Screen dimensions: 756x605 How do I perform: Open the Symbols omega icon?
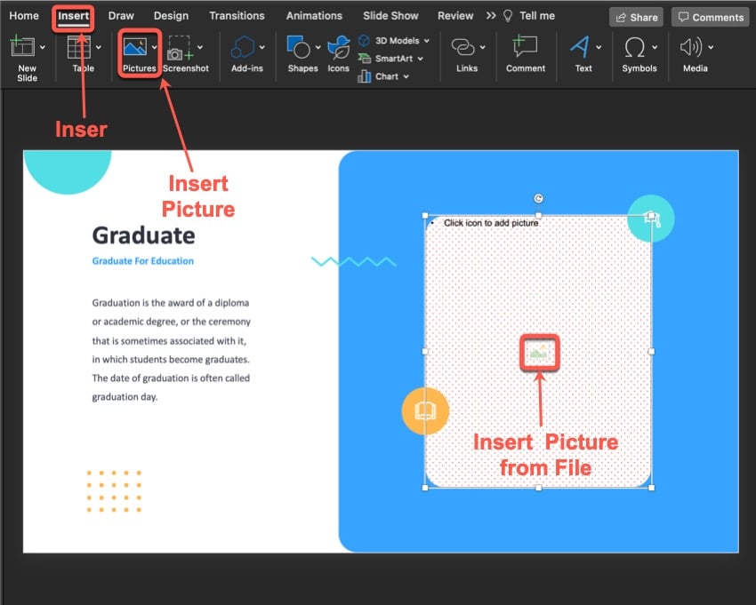click(635, 47)
